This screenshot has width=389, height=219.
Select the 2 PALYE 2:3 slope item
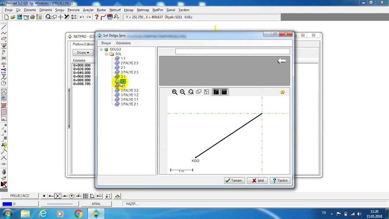point(129,63)
